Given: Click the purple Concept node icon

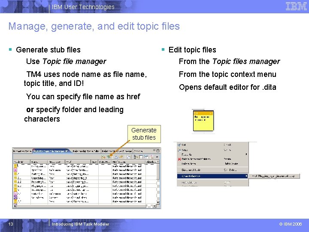Looking at the screenshot, I should tap(15, 198).
